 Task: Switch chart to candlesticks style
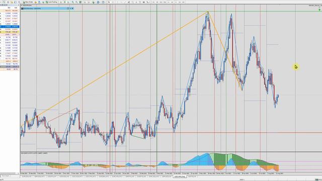(x=65, y=2)
